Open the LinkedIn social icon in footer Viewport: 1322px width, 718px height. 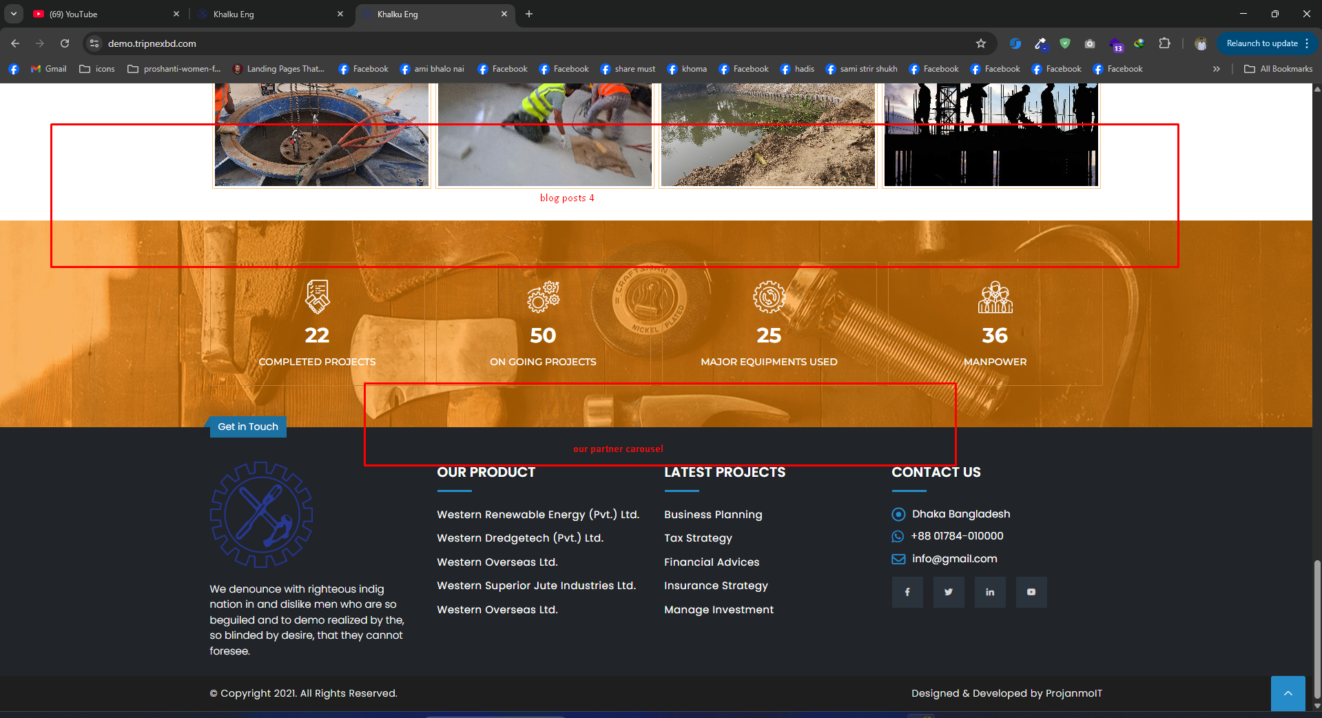point(989,592)
